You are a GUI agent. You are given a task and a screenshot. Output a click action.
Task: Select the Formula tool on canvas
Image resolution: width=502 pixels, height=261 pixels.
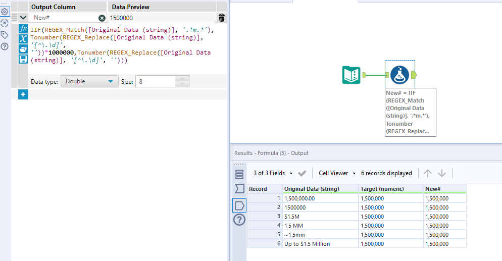399,75
